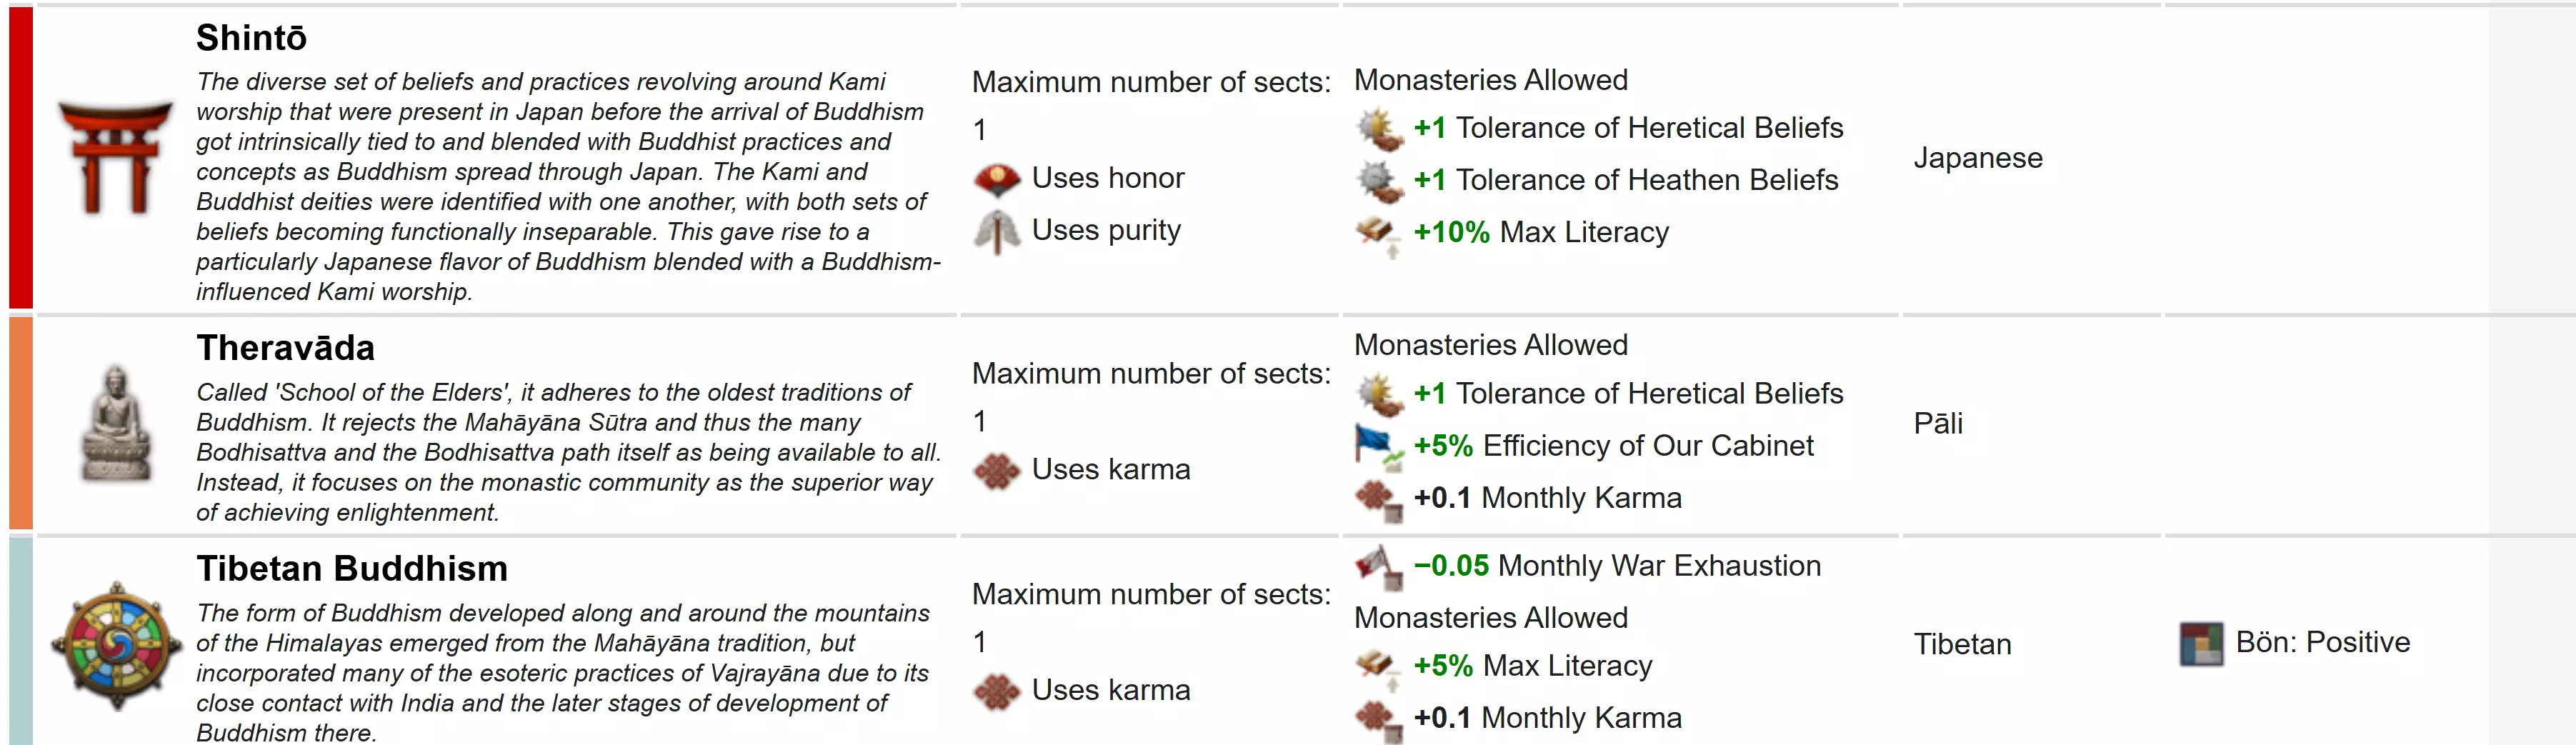The height and width of the screenshot is (745, 2576).
Task: Click the Theravāda Buddha statue icon
Action: [115, 423]
